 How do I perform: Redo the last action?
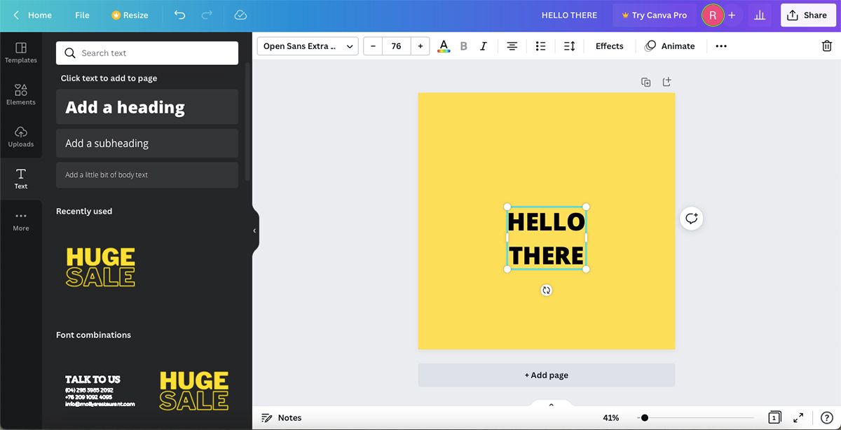tap(207, 15)
